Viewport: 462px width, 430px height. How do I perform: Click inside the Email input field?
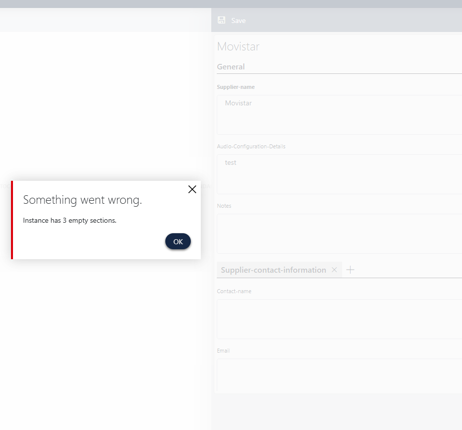tap(340, 376)
